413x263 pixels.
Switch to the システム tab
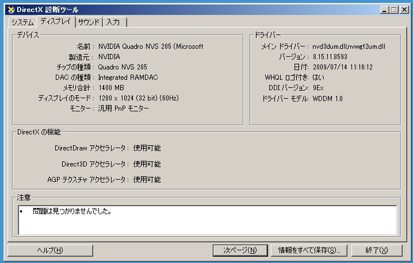click(22, 22)
